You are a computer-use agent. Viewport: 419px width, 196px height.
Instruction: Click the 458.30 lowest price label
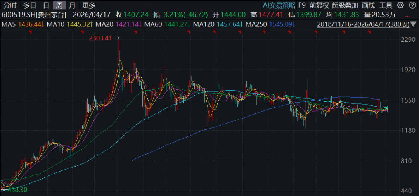(x=17, y=190)
